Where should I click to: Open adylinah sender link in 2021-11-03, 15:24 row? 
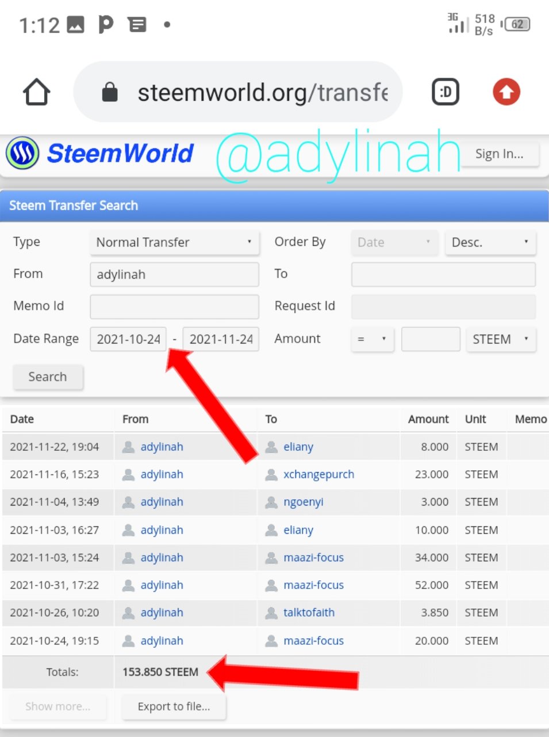(162, 557)
